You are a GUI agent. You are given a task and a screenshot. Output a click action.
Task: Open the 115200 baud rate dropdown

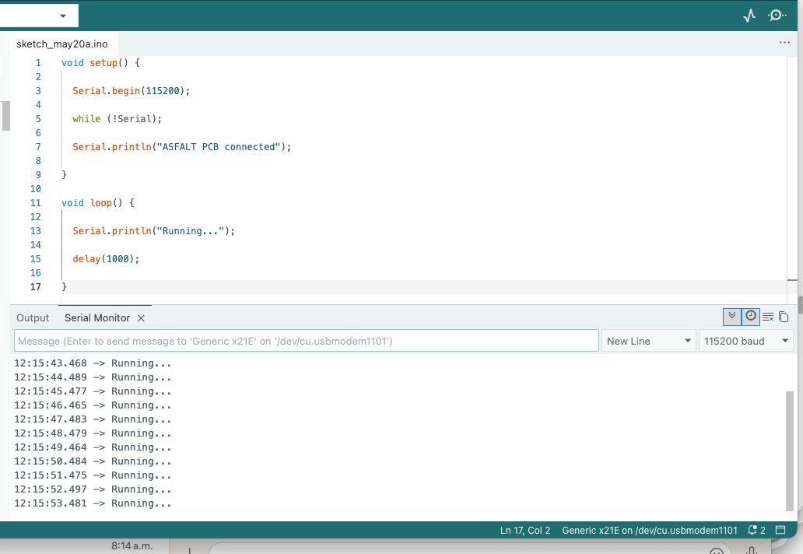(x=745, y=341)
